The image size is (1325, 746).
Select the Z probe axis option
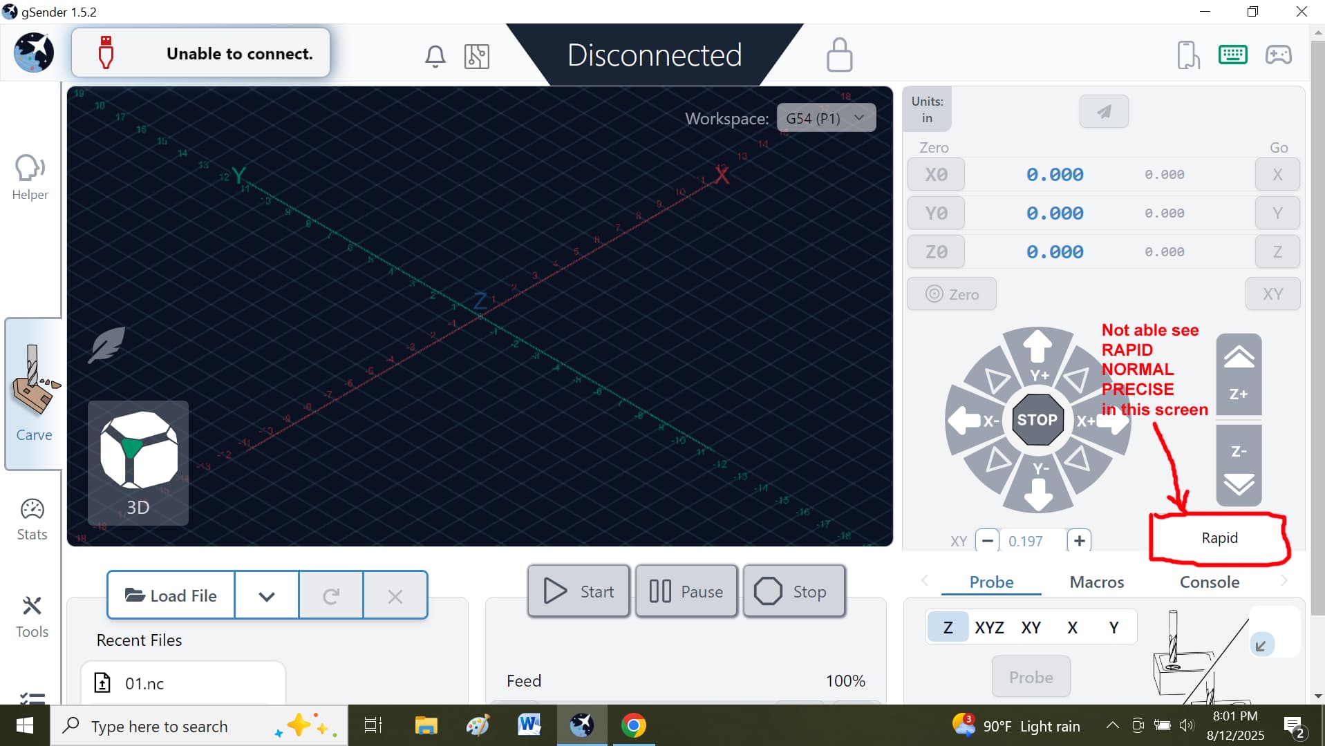[x=948, y=627]
